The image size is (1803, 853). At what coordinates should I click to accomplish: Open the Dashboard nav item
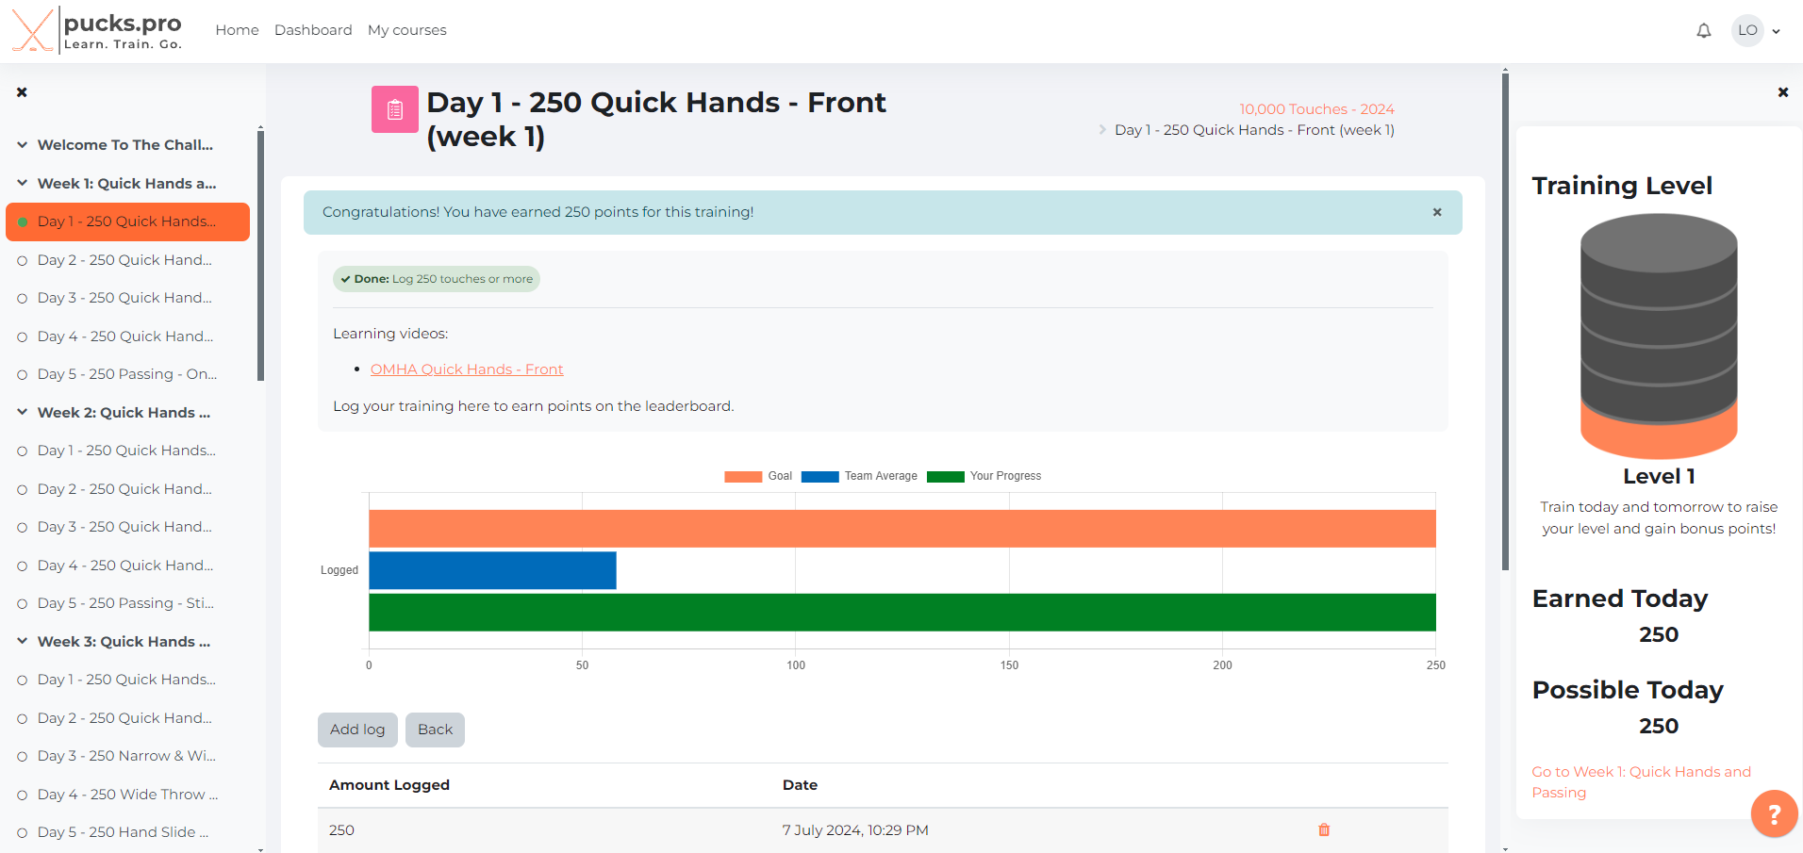313,30
